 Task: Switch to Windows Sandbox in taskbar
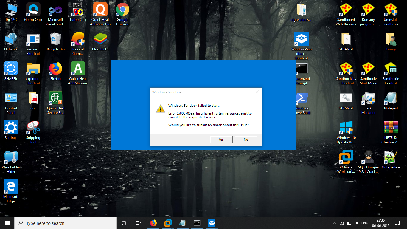[212, 223]
